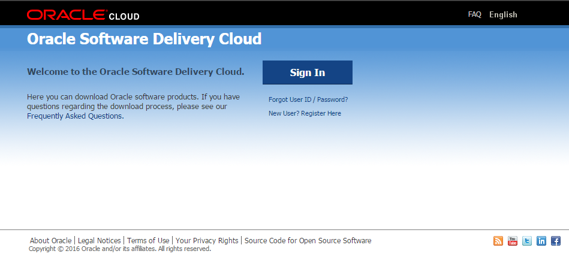Open the Twitter icon in footer
The width and height of the screenshot is (569, 263).
[527, 241]
